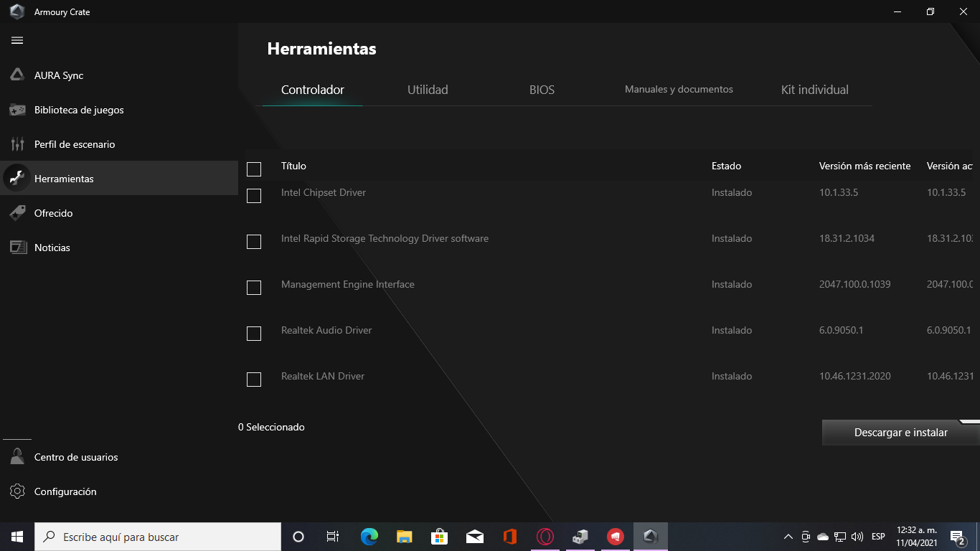Image resolution: width=980 pixels, height=551 pixels.
Task: Check the Intel Chipset Driver checkbox
Action: (x=254, y=196)
